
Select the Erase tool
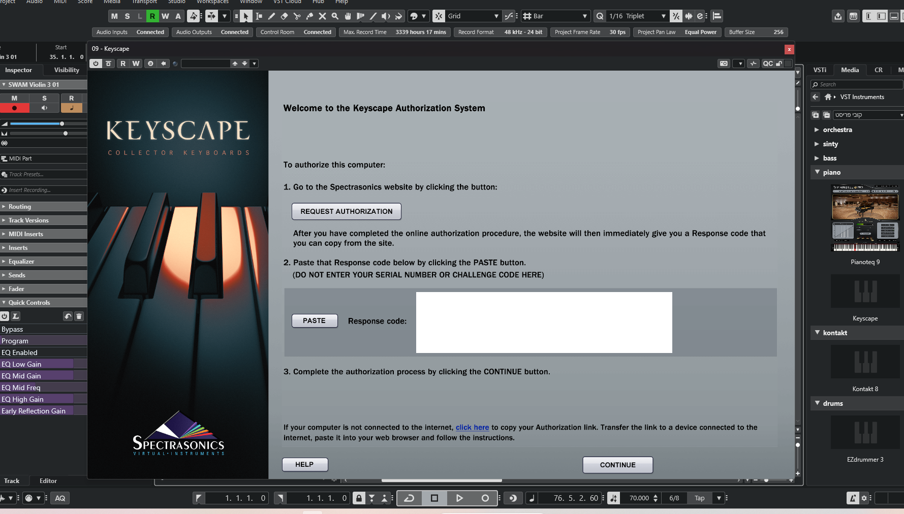tap(284, 16)
